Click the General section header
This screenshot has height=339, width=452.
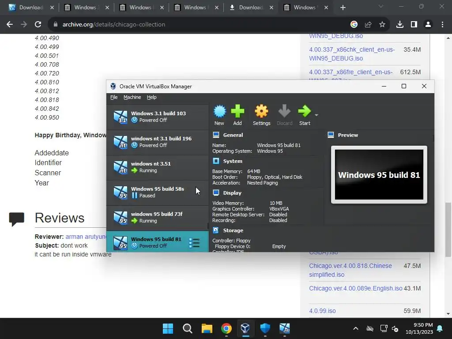tap(233, 135)
